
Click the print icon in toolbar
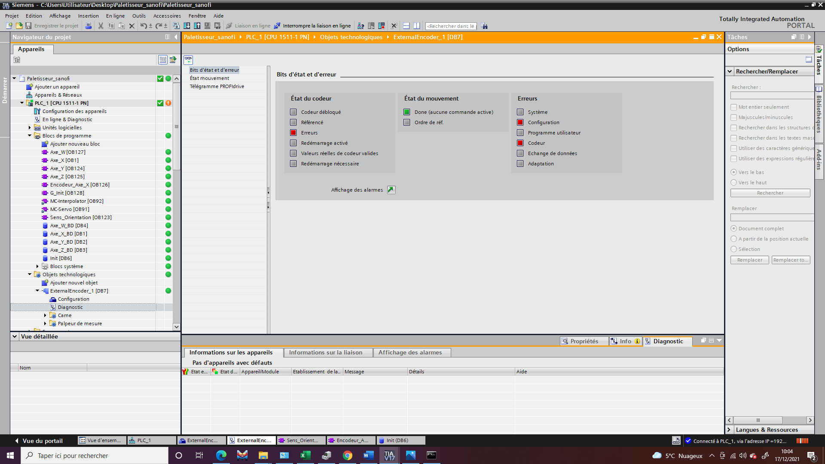[x=88, y=26]
